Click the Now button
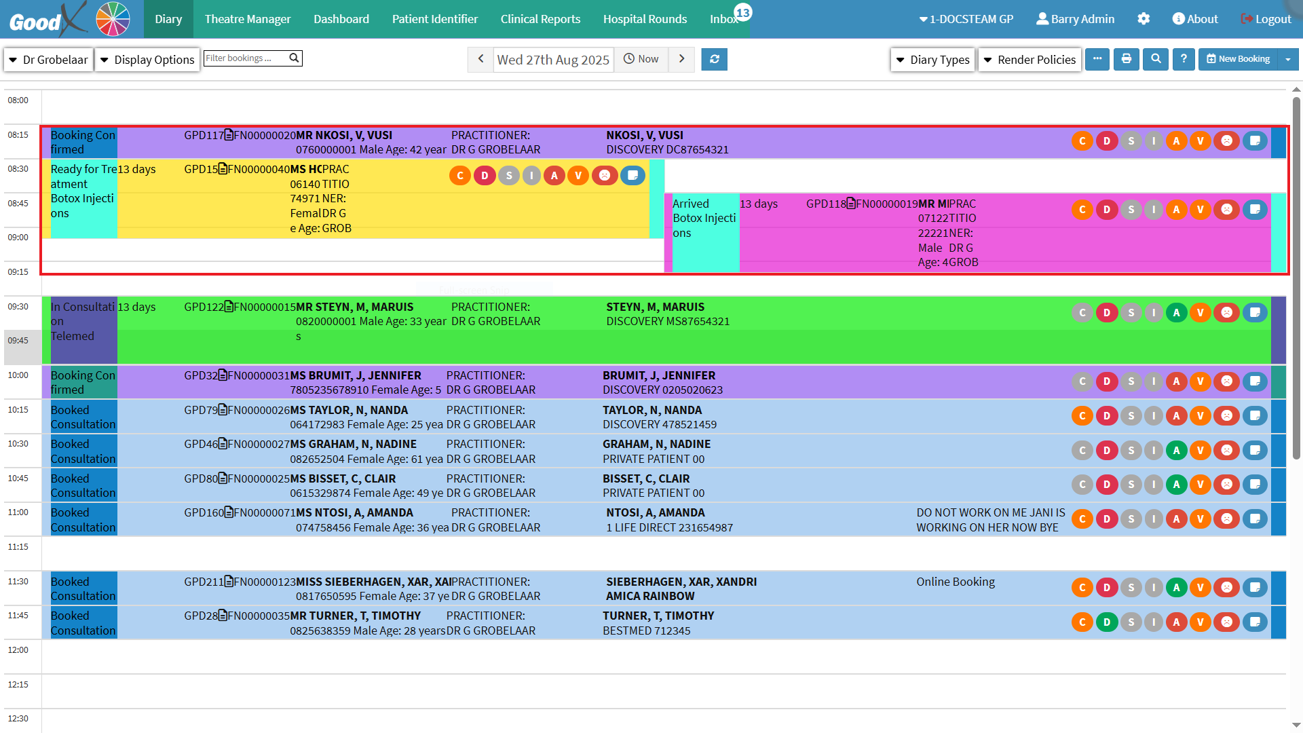Image resolution: width=1303 pixels, height=733 pixels. pos(641,59)
